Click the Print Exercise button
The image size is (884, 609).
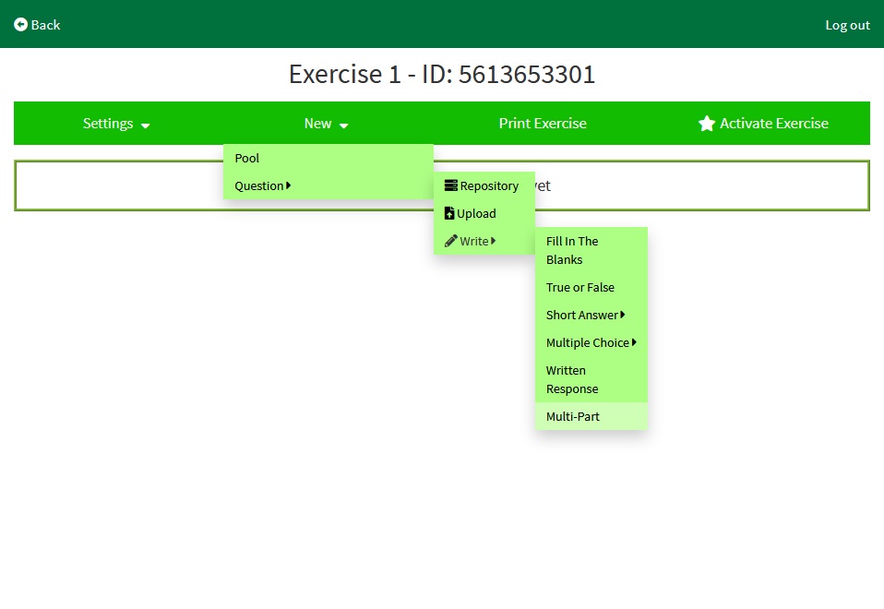tap(543, 124)
